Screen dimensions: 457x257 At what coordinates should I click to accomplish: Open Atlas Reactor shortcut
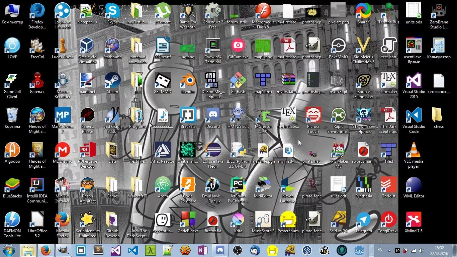click(x=163, y=153)
